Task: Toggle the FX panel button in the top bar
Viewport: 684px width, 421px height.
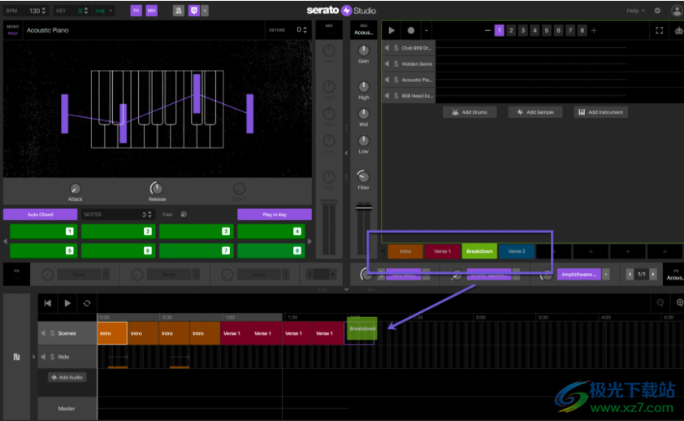Action: pyautogui.click(x=136, y=11)
